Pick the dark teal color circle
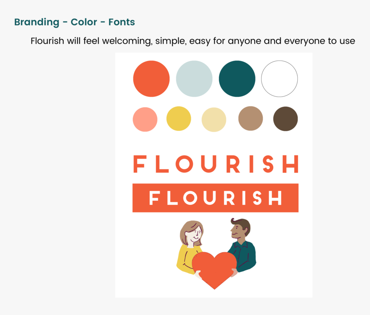 pos(237,79)
